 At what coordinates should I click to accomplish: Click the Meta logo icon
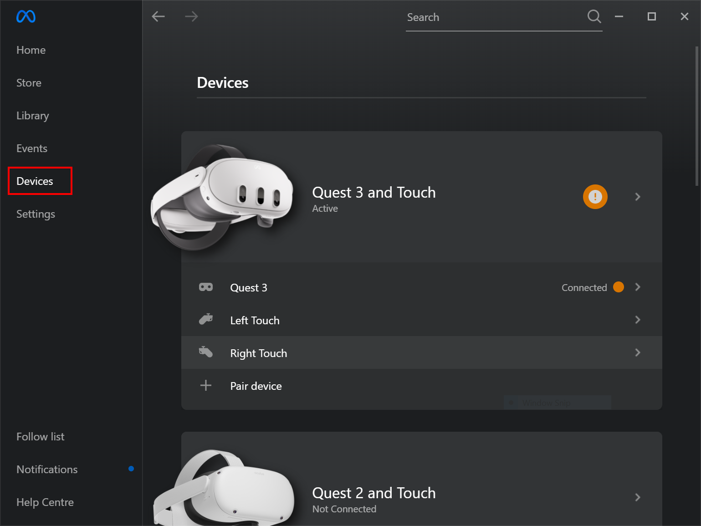tap(26, 17)
